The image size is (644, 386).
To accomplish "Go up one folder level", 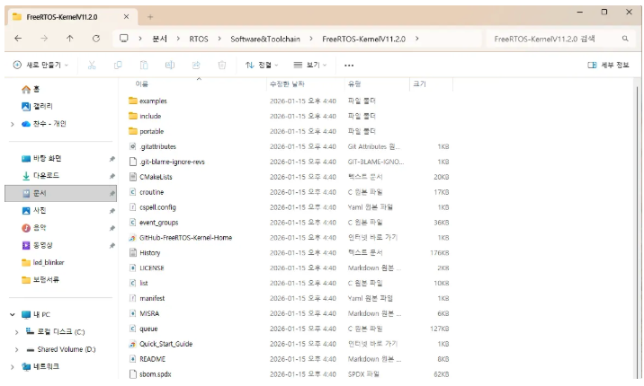I will tap(70, 39).
